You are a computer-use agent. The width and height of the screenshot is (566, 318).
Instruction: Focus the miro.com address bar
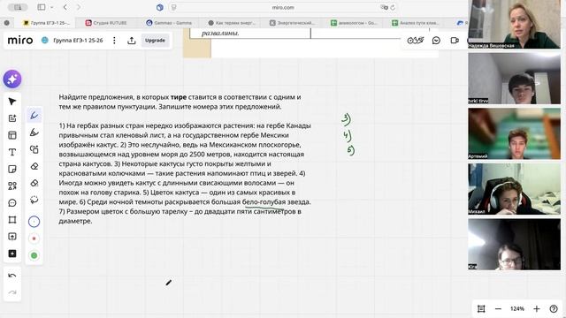283,7
